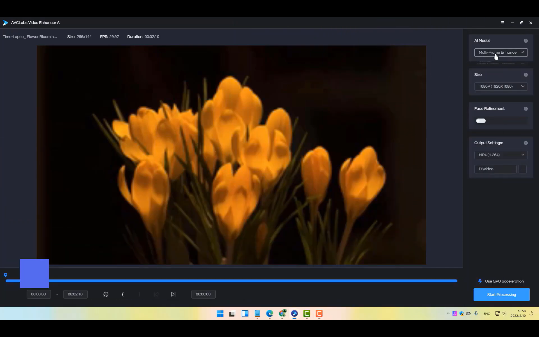
Task: Edit the D:\video output path field
Action: [495, 169]
